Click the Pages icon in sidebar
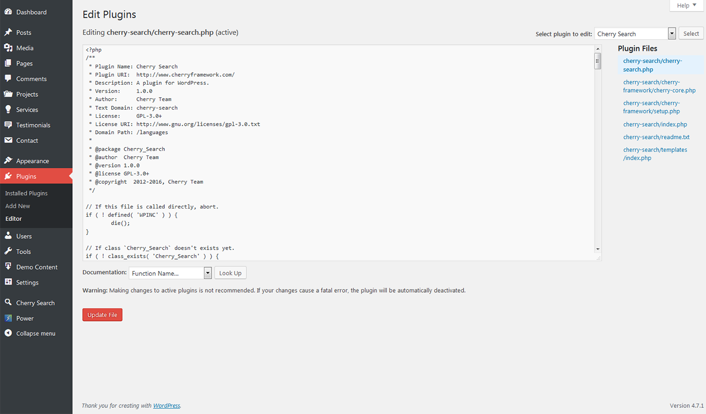The width and height of the screenshot is (706, 414). coord(8,64)
